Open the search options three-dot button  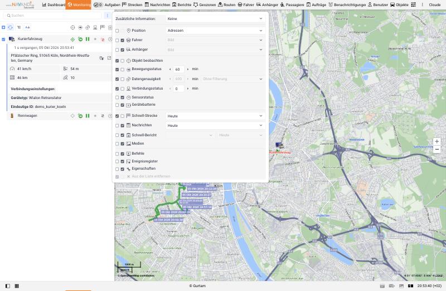pyautogui.click(x=107, y=16)
